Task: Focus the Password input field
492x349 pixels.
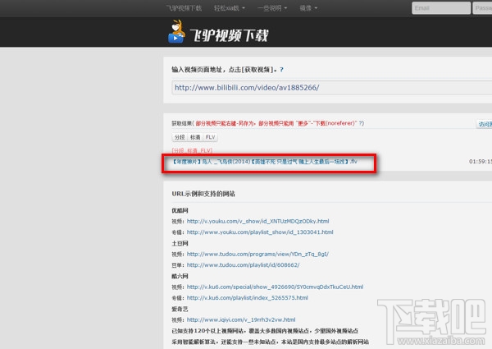Action: click(x=483, y=8)
